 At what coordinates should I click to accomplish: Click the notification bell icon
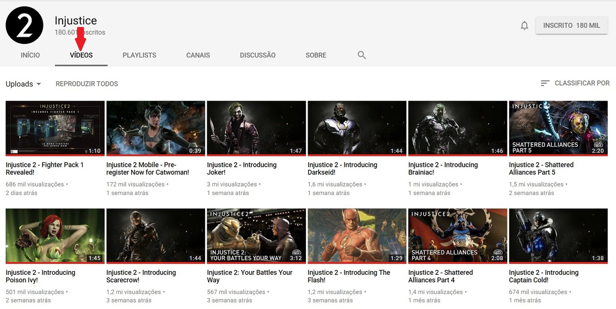click(524, 26)
